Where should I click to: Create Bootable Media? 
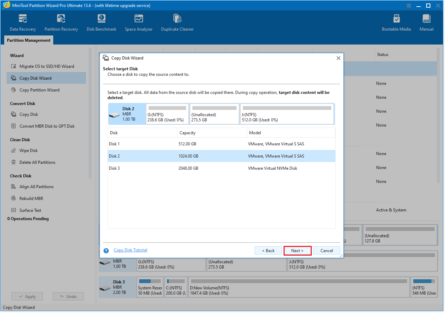(396, 23)
